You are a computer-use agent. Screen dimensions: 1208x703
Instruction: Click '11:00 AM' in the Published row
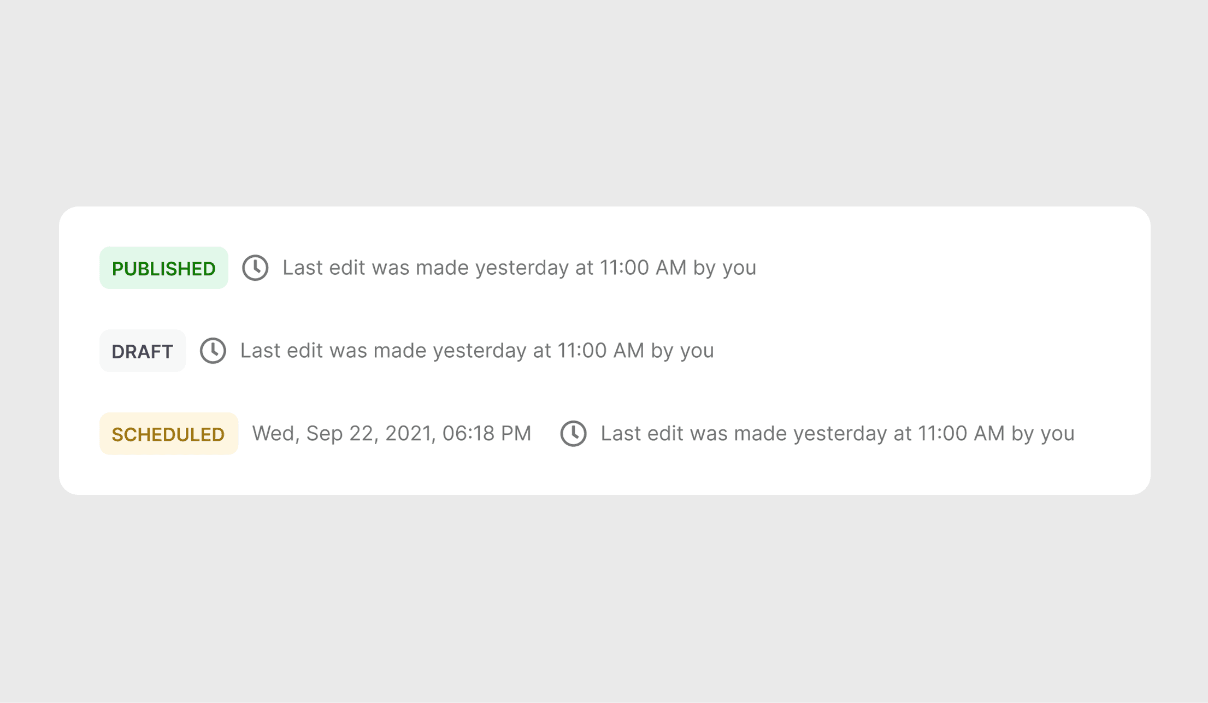(x=643, y=268)
